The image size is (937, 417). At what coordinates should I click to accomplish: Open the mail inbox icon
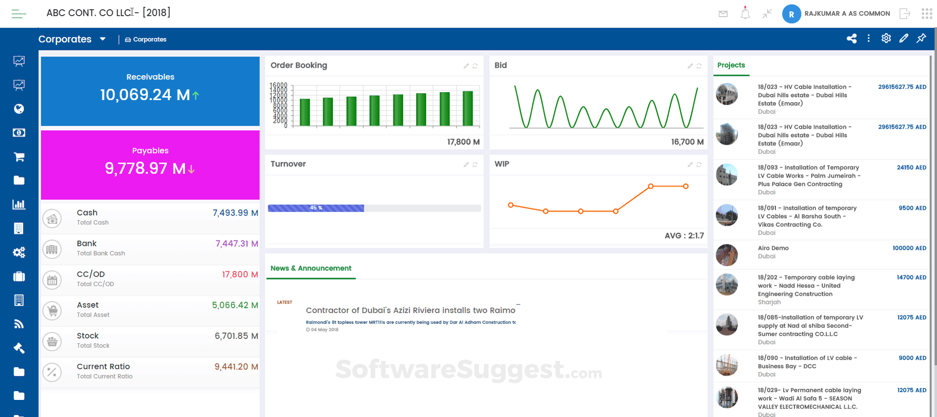[x=723, y=14]
